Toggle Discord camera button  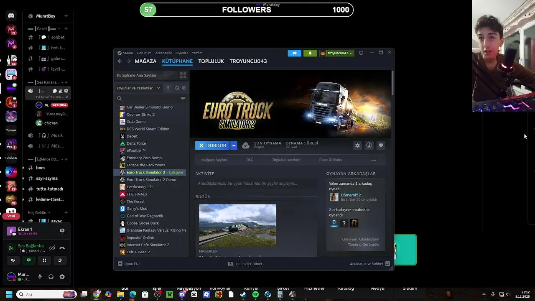pyautogui.click(x=13, y=260)
